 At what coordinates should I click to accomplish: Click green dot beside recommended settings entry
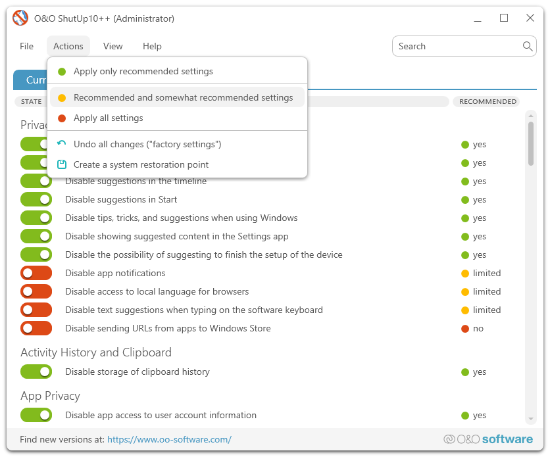[62, 72]
